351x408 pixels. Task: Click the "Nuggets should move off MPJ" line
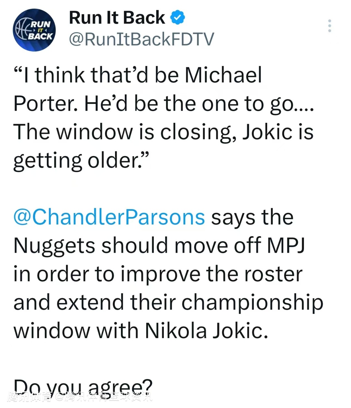pos(159,246)
